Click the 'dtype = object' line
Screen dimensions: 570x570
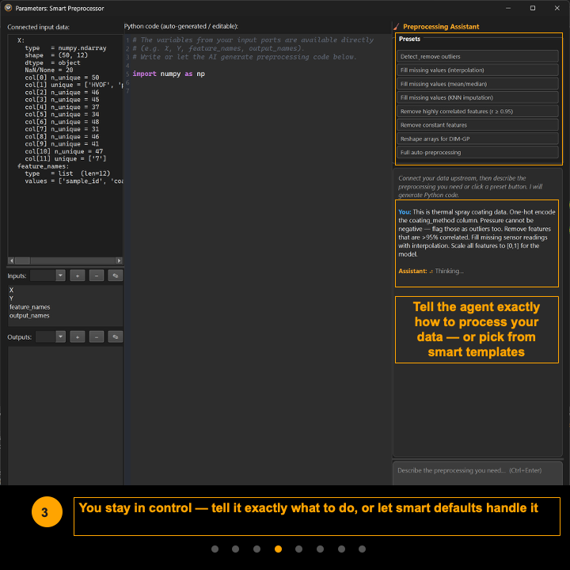point(52,63)
